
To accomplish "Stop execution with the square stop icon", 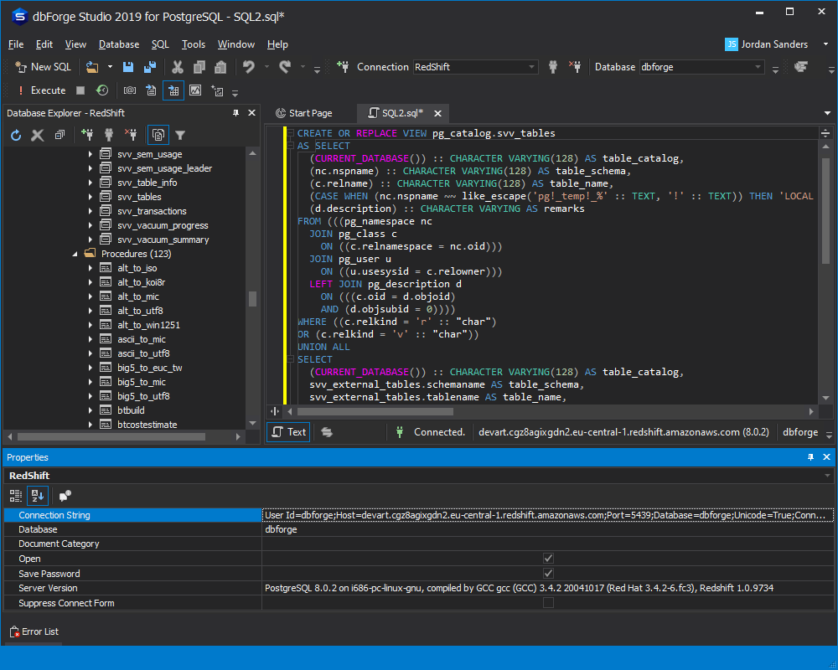I will click(x=80, y=90).
